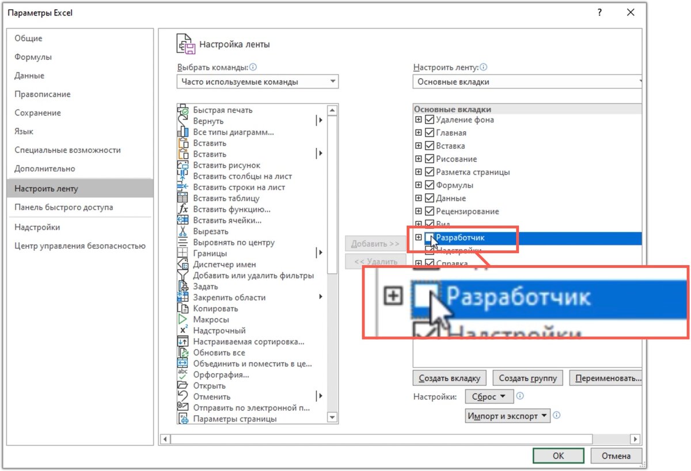691x471 pixels.
Task: Expand the Вставка node plus sign
Action: click(419, 146)
